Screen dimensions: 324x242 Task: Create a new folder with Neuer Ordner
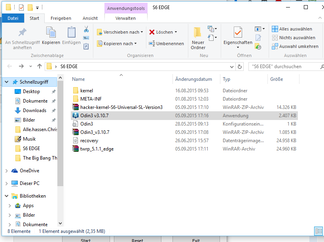pos(198,38)
